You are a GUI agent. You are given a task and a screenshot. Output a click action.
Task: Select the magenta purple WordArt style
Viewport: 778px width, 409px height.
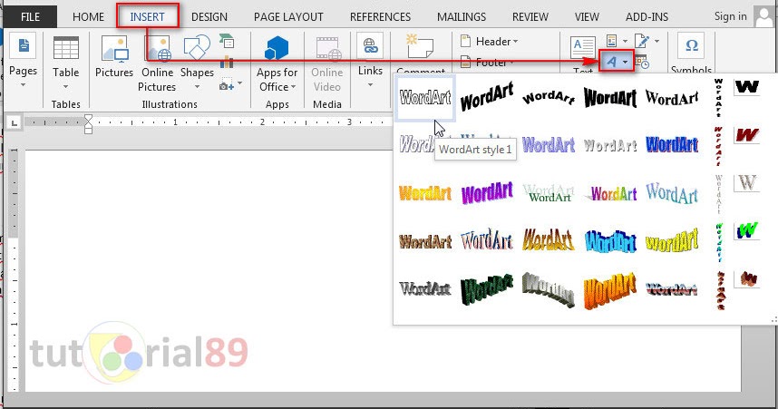click(x=487, y=193)
